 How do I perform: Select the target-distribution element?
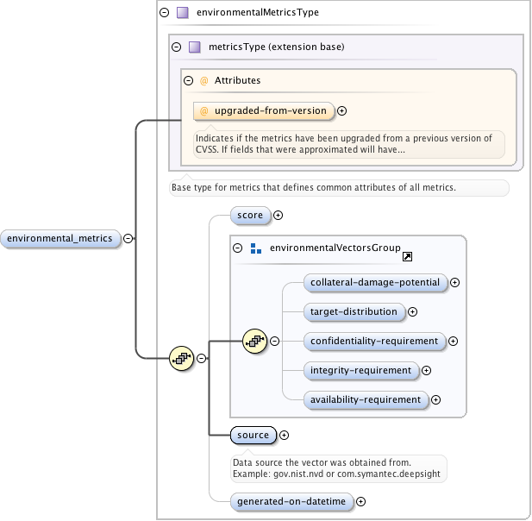click(x=354, y=311)
